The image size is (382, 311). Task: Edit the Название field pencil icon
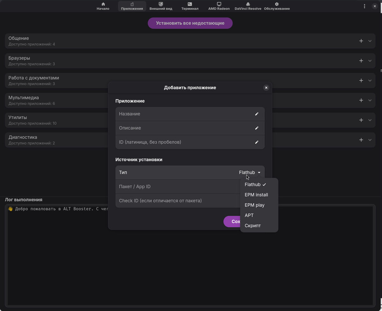(257, 114)
